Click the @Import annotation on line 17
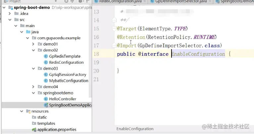This screenshot has width=254, height=134. pos(127,46)
